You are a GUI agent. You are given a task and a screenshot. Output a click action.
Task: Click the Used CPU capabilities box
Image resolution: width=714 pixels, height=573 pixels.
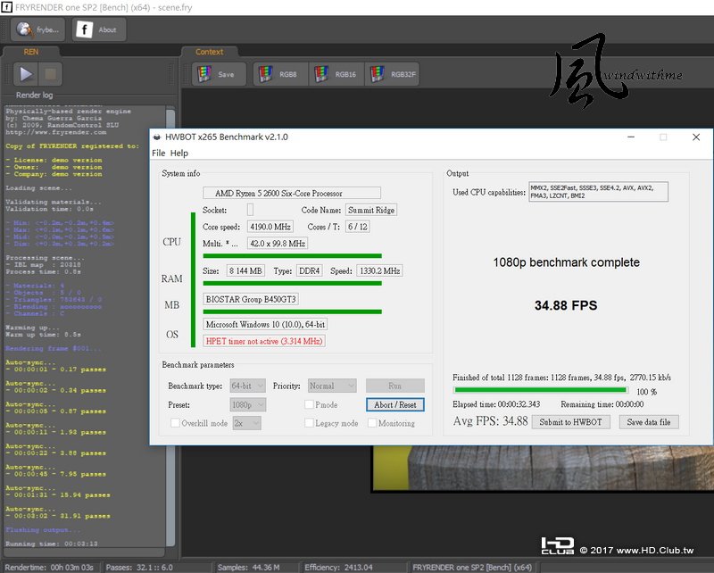598,192
